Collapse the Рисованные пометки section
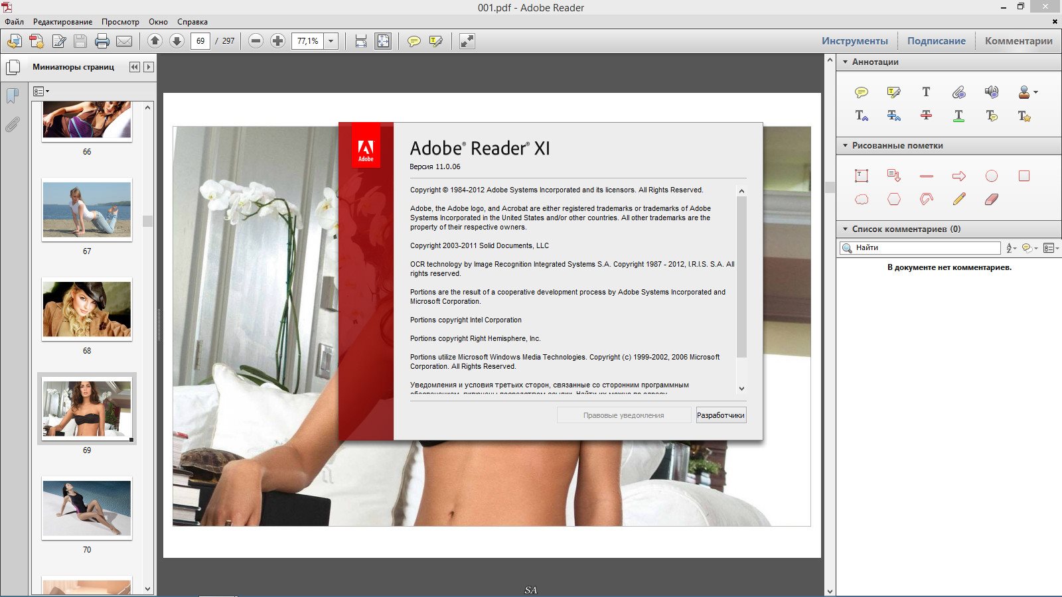The width and height of the screenshot is (1062, 597). point(845,145)
